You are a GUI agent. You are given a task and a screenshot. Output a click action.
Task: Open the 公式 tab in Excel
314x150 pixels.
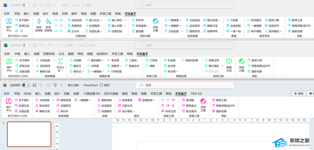pos(61,54)
